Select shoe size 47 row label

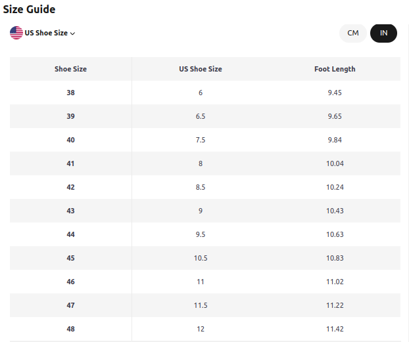pyautogui.click(x=71, y=305)
